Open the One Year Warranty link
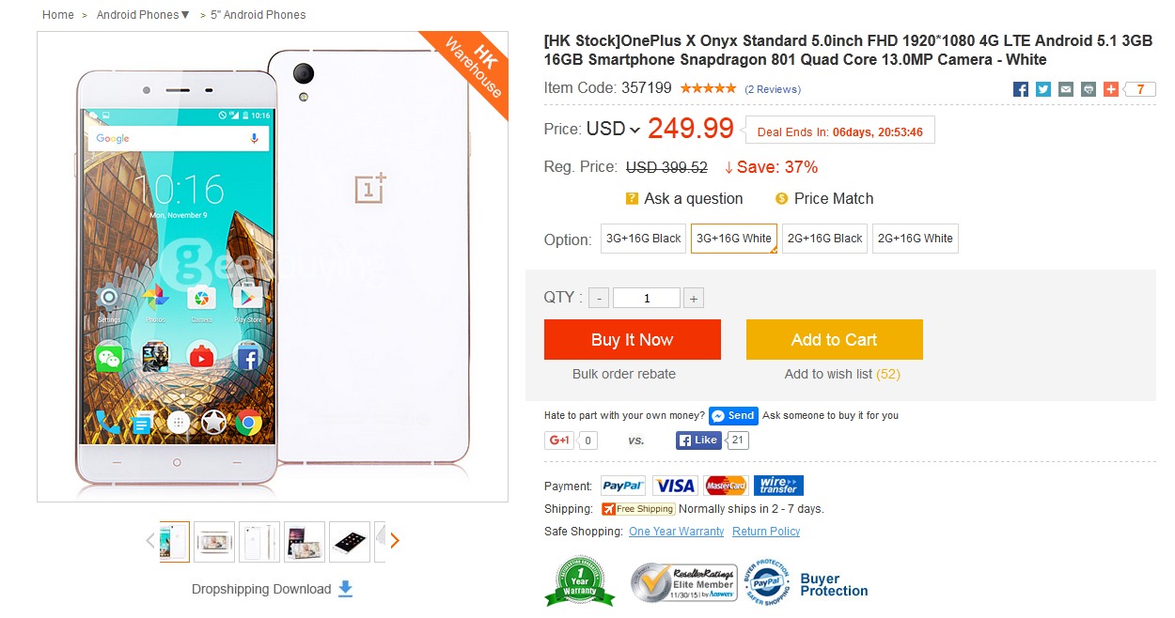This screenshot has width=1175, height=618. [x=677, y=531]
